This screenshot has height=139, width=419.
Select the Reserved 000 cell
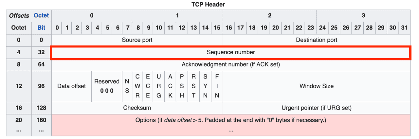point(107,86)
